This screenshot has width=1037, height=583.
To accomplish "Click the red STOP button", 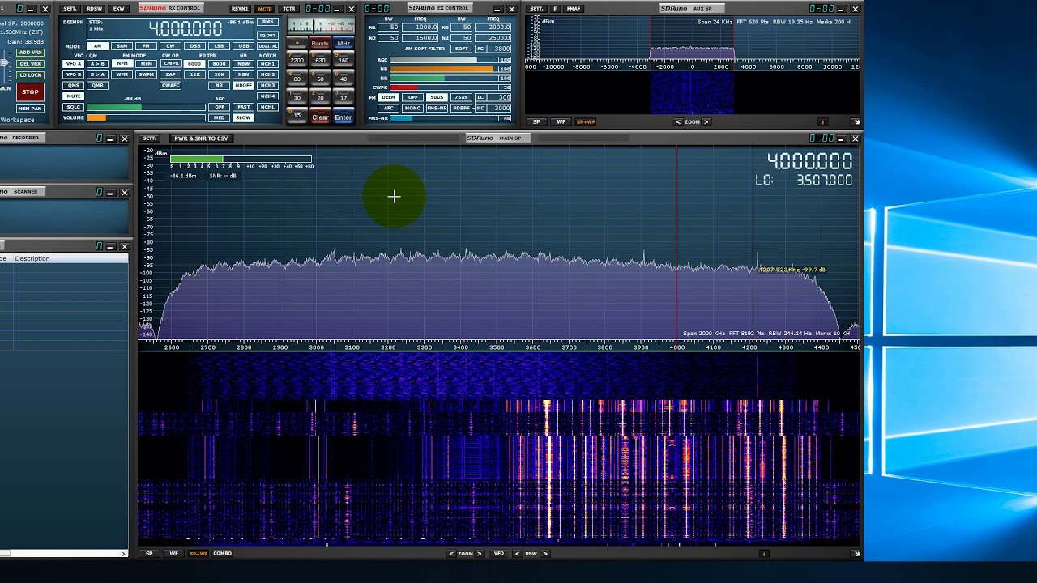I will [30, 92].
